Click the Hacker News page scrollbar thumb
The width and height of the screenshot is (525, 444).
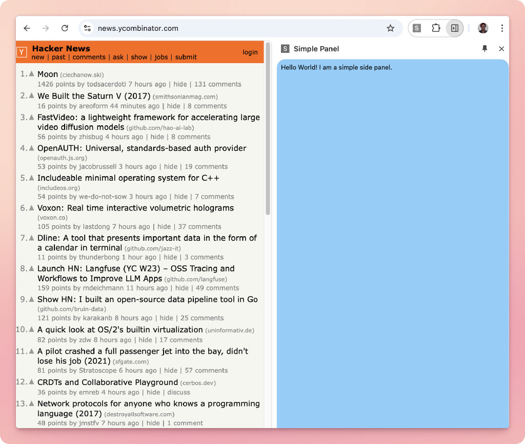[x=268, y=128]
